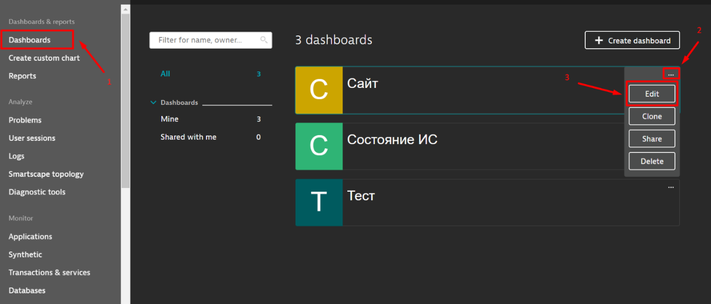Collapse the Dashboards filter section chevron

[x=153, y=103]
